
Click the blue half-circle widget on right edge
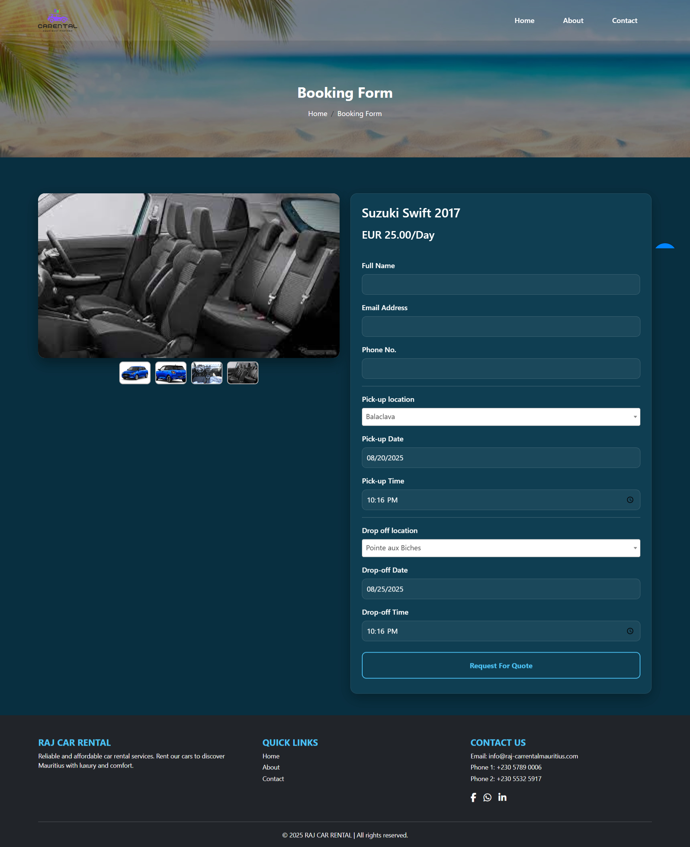pyautogui.click(x=665, y=246)
